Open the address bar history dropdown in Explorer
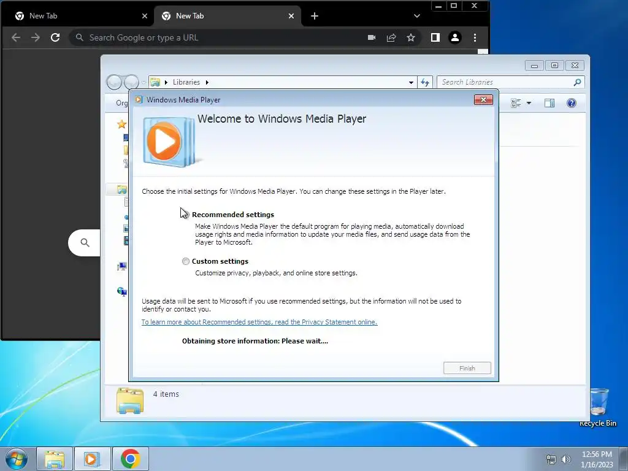 coord(411,83)
